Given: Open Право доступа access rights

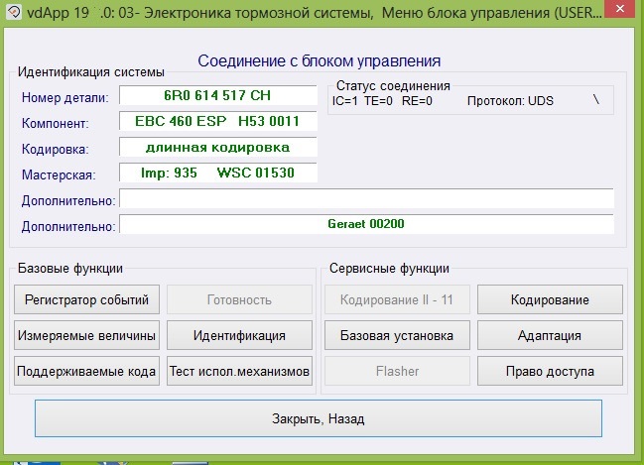Looking at the screenshot, I should coord(550,371).
